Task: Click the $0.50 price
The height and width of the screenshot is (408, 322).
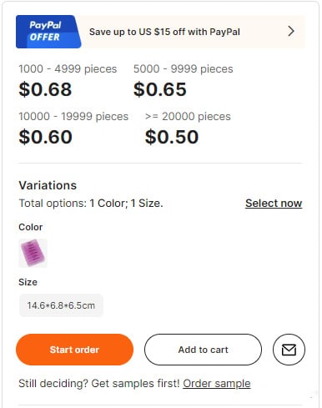Action: coord(172,137)
